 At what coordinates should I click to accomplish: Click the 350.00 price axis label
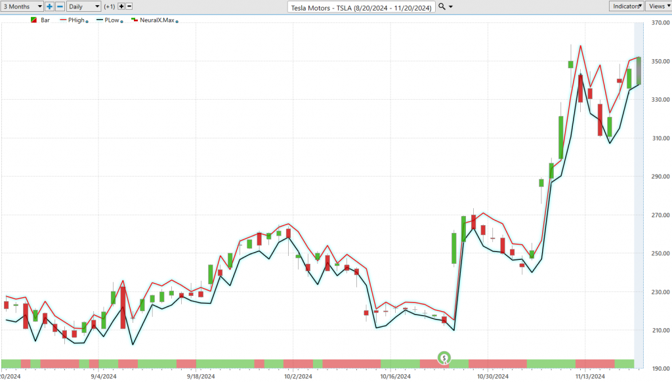point(660,61)
